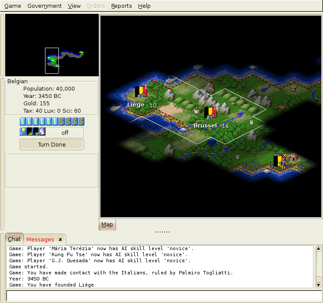Click the 'Kung Fu Tse' AI skill message
Image resolution: width=323 pixels, height=303 pixels.
98,254
